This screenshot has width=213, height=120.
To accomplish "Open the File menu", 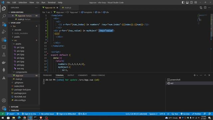I will click(8, 2).
